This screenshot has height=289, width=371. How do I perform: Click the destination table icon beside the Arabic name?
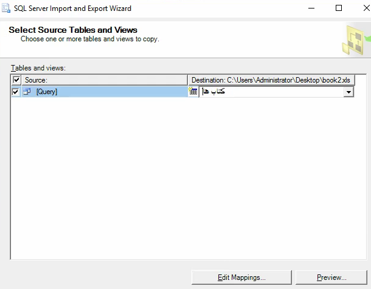point(193,91)
